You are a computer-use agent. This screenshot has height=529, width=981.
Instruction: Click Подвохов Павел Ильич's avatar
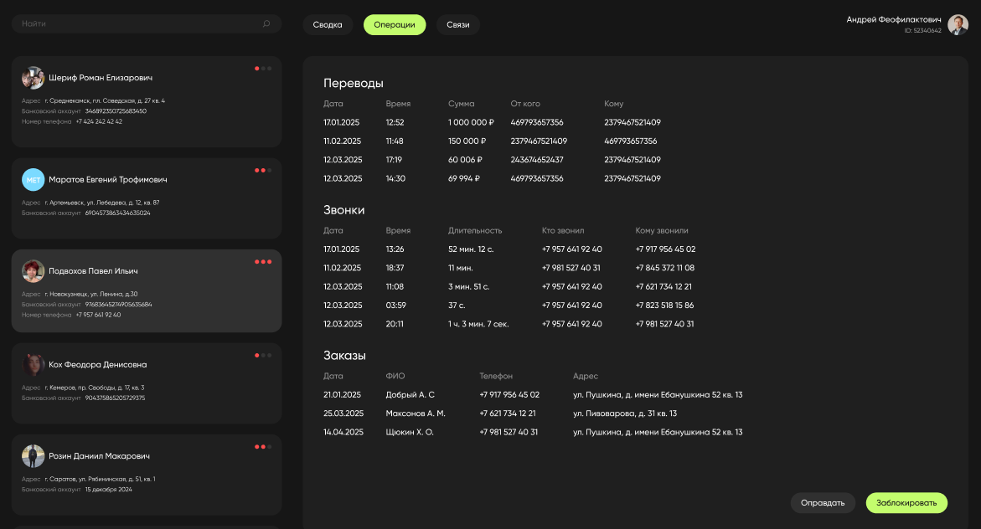click(x=34, y=271)
